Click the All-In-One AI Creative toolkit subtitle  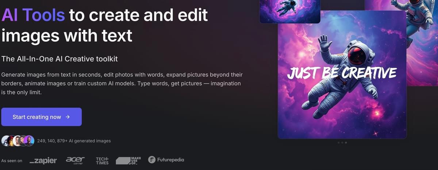pos(59,59)
